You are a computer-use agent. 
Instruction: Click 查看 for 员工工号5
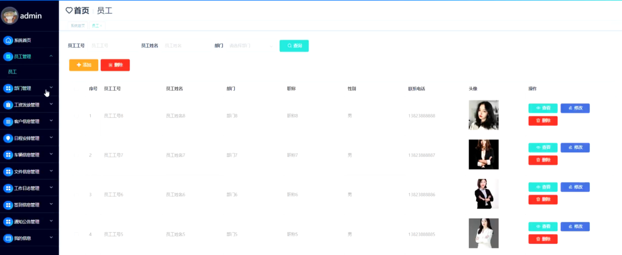point(543,227)
